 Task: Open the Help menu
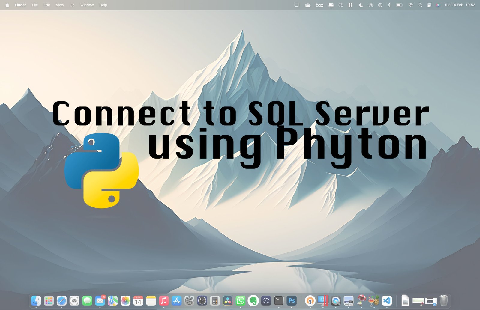tap(103, 5)
